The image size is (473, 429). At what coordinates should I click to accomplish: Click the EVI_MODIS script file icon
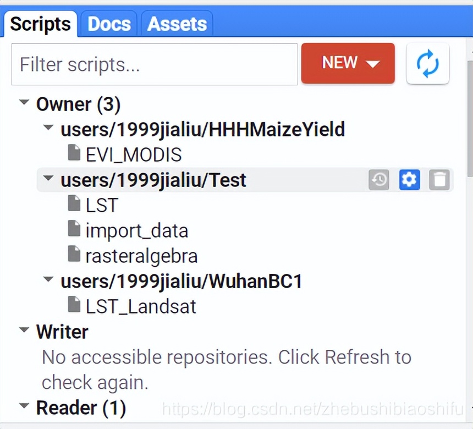coord(74,153)
